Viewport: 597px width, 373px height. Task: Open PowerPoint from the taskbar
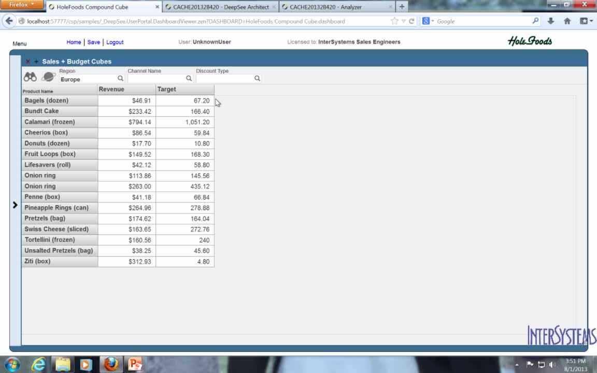click(135, 364)
